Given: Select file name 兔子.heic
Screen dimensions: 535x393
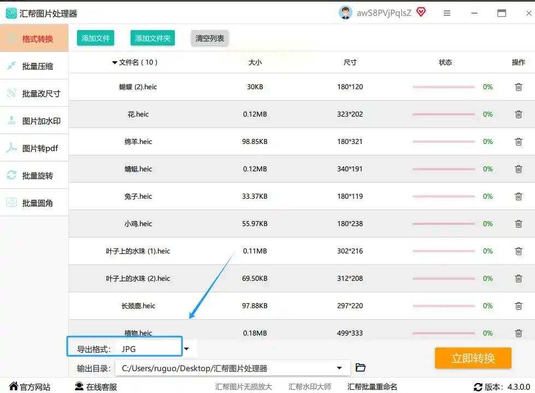Looking at the screenshot, I should click(x=138, y=196).
